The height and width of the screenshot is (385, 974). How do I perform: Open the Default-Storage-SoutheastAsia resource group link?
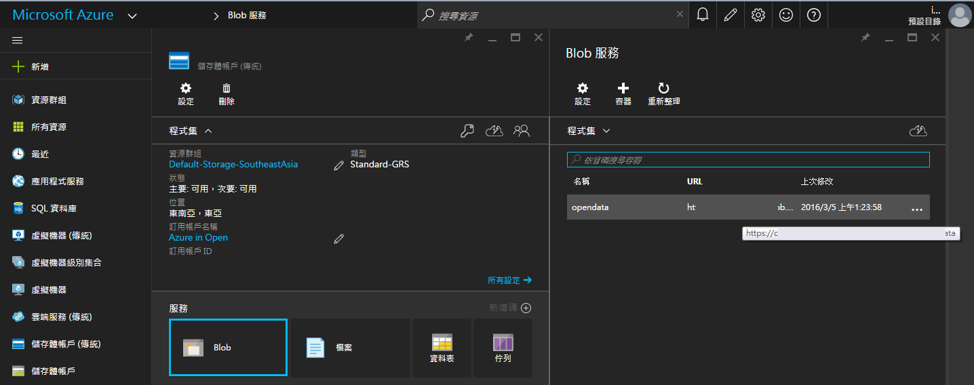pyautogui.click(x=233, y=164)
